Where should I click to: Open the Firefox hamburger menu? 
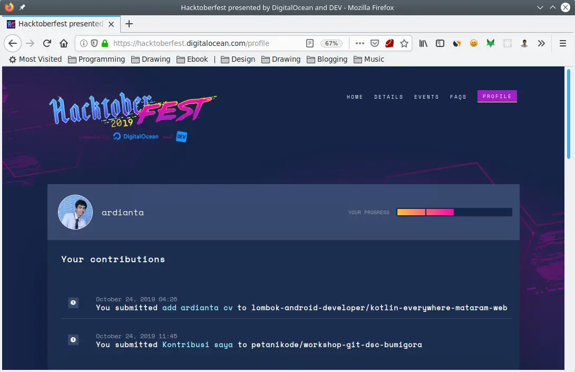pyautogui.click(x=563, y=43)
